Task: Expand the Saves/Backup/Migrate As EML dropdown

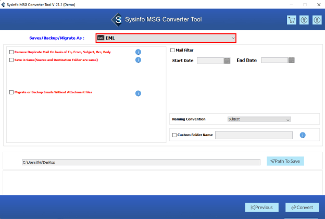Action: click(166, 38)
